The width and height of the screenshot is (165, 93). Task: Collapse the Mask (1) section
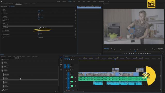coord(2,26)
